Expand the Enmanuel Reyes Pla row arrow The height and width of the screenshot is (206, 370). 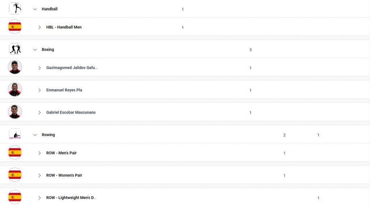tap(39, 90)
